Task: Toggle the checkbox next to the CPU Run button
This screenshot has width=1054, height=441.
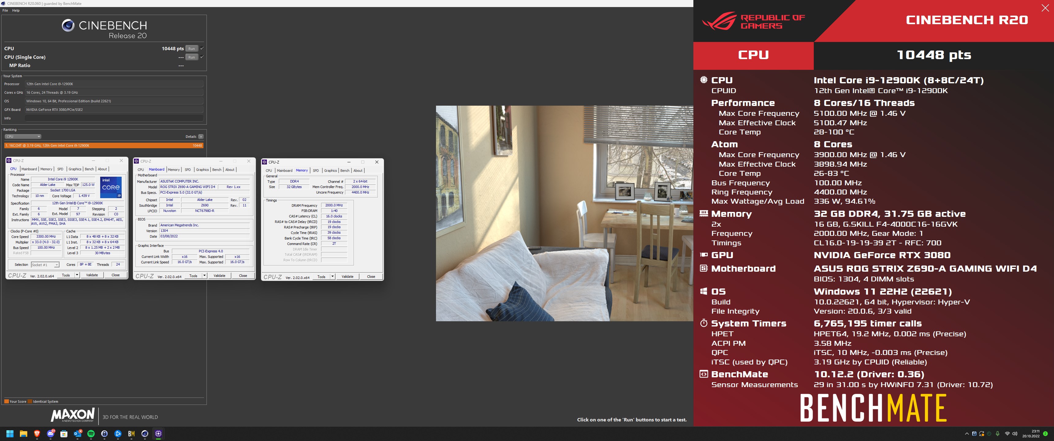Action: [202, 48]
